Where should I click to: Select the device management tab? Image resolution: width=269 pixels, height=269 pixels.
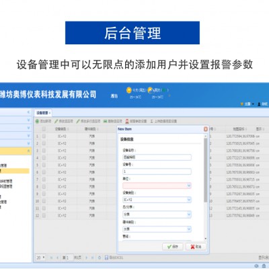43,113
